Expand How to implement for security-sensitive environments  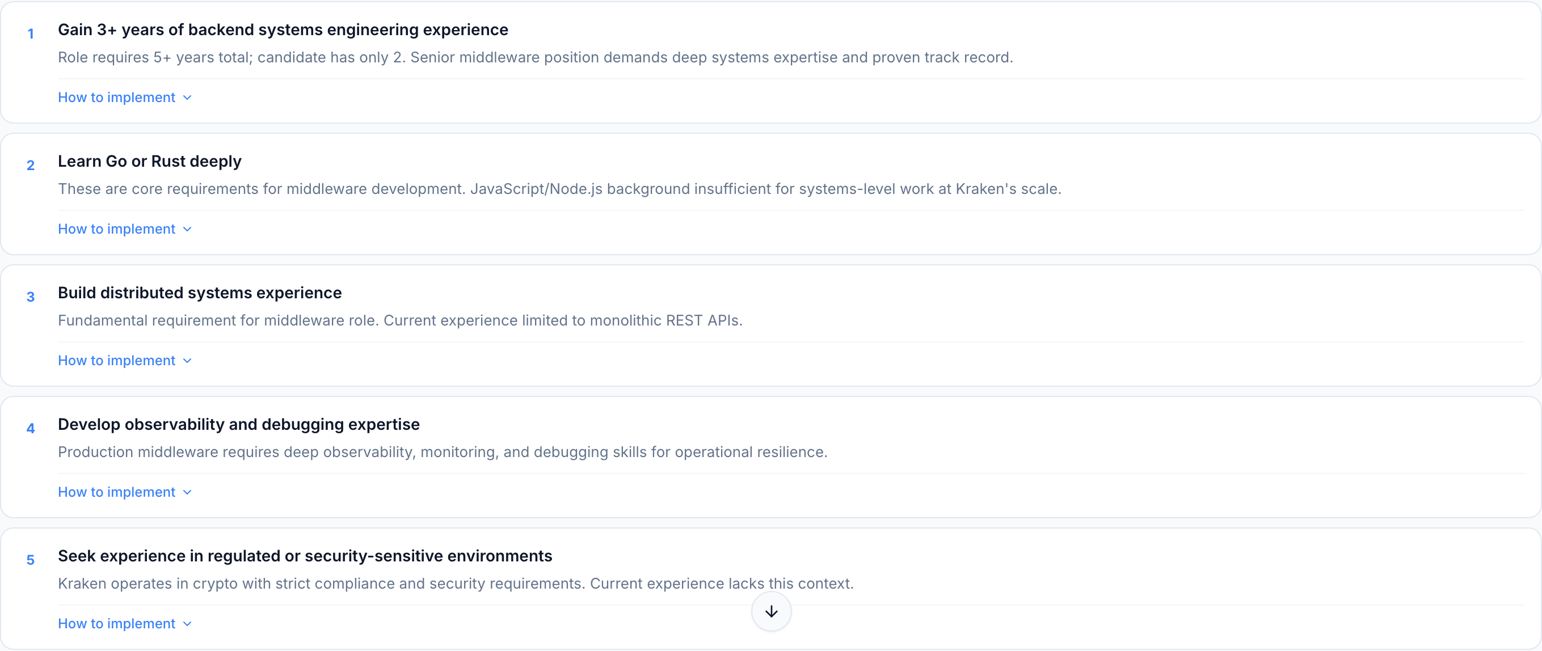click(117, 624)
